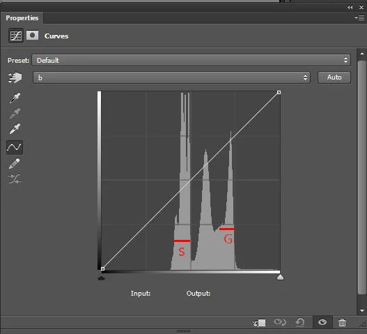Pick the black point eyedropper
This screenshot has height=334, width=367.
(15, 98)
